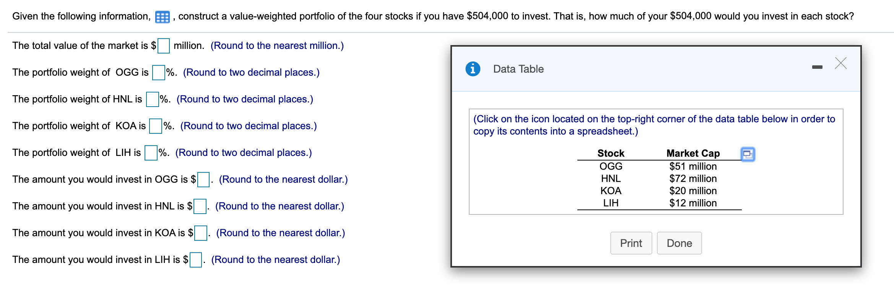Copy table contents to spreadsheet icon
Image resolution: width=894 pixels, height=305 pixels.
pos(748,154)
